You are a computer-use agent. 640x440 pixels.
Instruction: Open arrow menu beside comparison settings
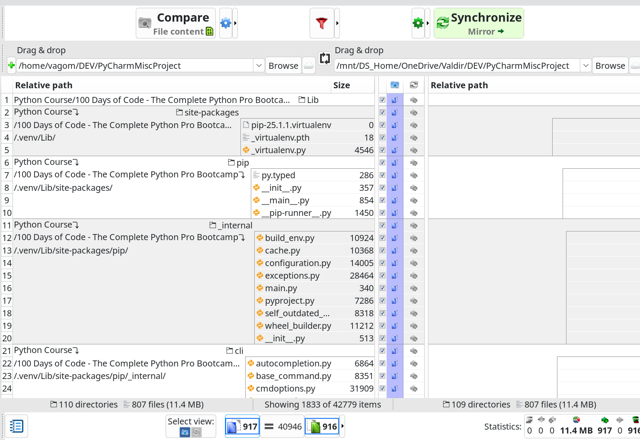click(x=235, y=23)
